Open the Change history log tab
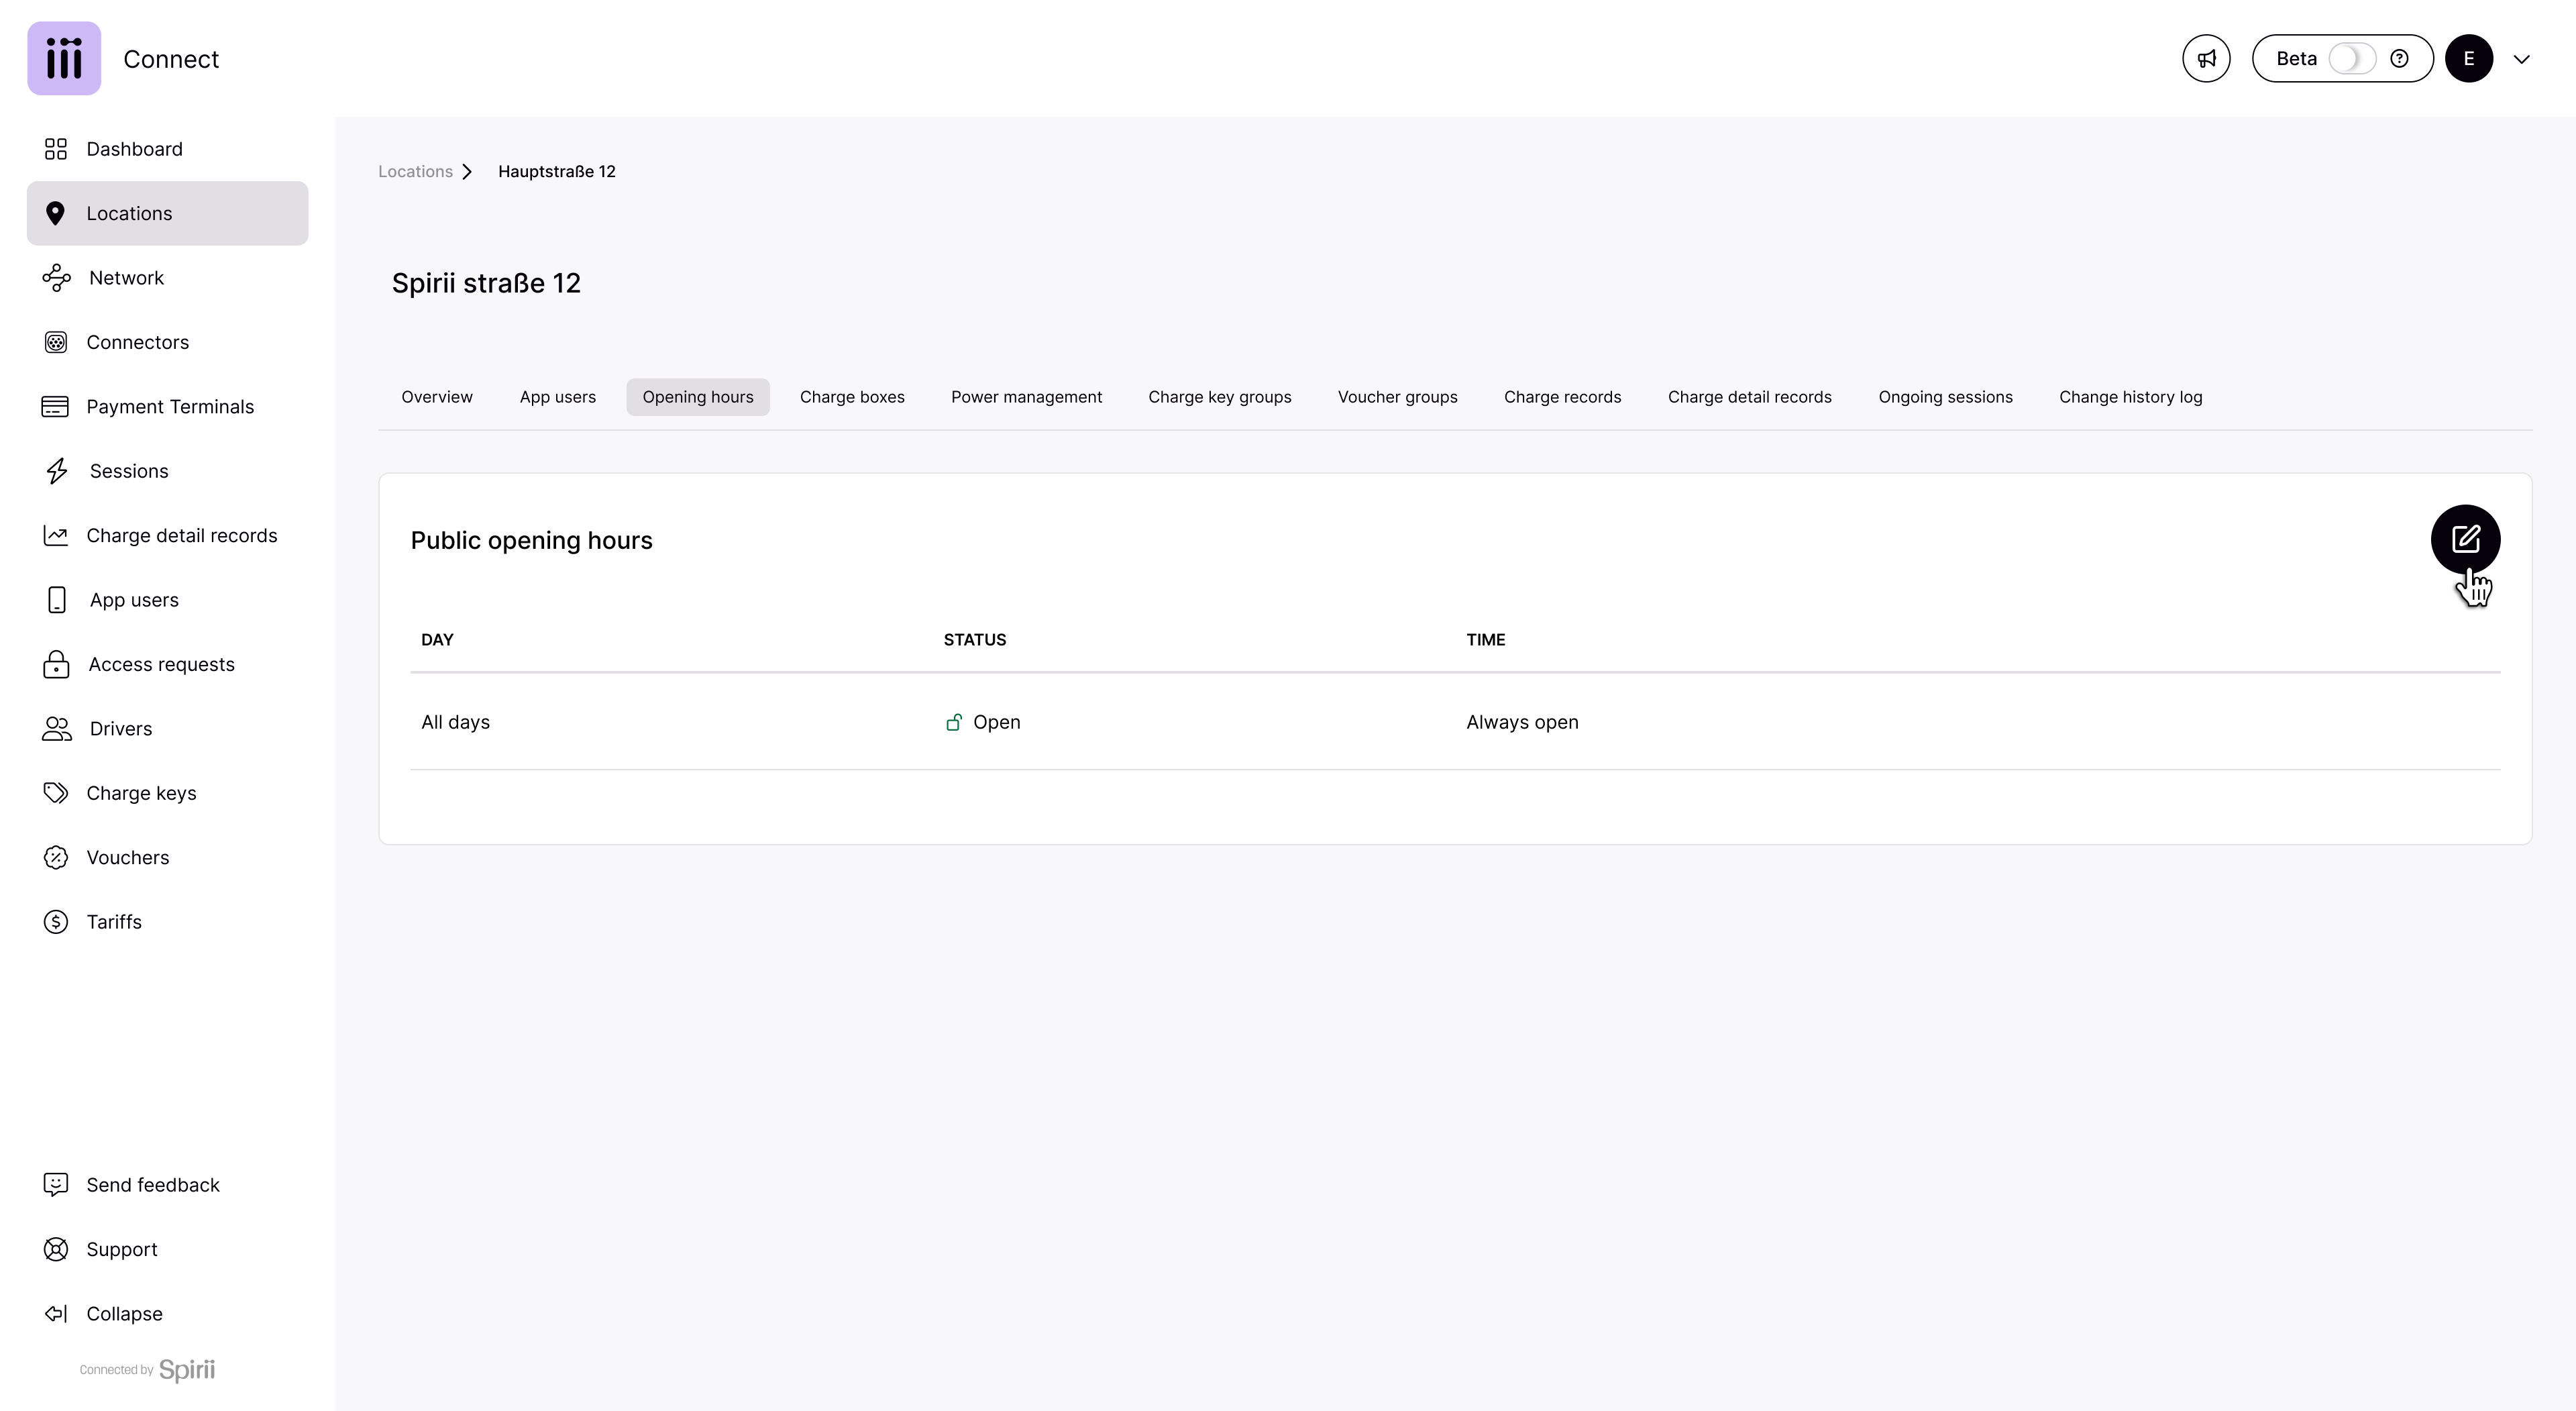This screenshot has width=2576, height=1411. (x=2130, y=397)
